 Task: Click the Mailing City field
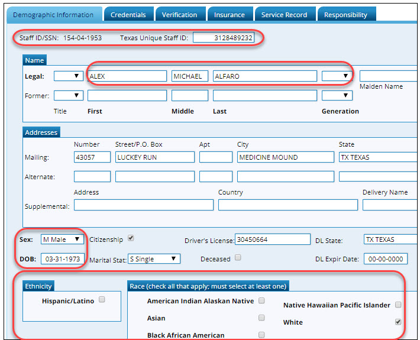pos(285,157)
